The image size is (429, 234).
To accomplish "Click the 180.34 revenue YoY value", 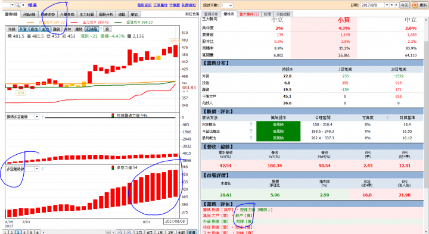I will coord(275,166).
